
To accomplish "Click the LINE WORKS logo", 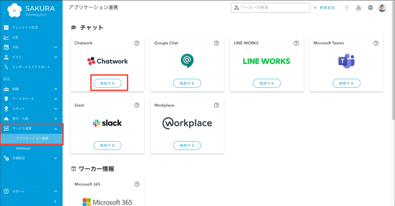I will point(267,61).
